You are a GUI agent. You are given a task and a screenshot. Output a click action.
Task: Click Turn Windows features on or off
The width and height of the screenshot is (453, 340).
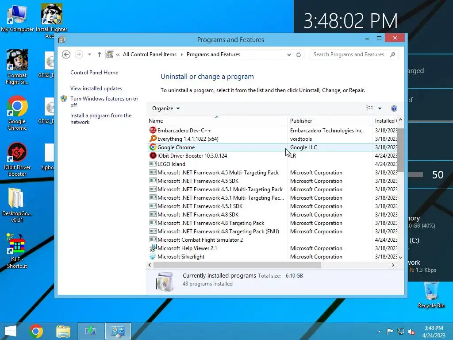click(104, 102)
